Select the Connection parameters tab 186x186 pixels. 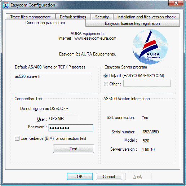click(45, 23)
